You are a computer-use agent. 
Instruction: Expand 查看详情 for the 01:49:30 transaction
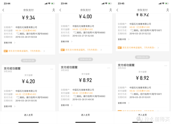[x=66, y=105]
